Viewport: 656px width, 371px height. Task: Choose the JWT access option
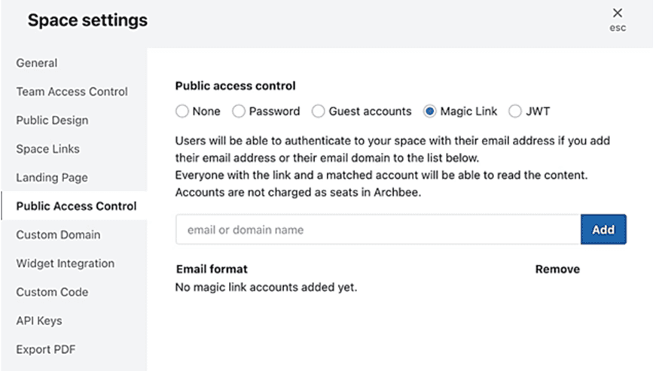tap(515, 111)
